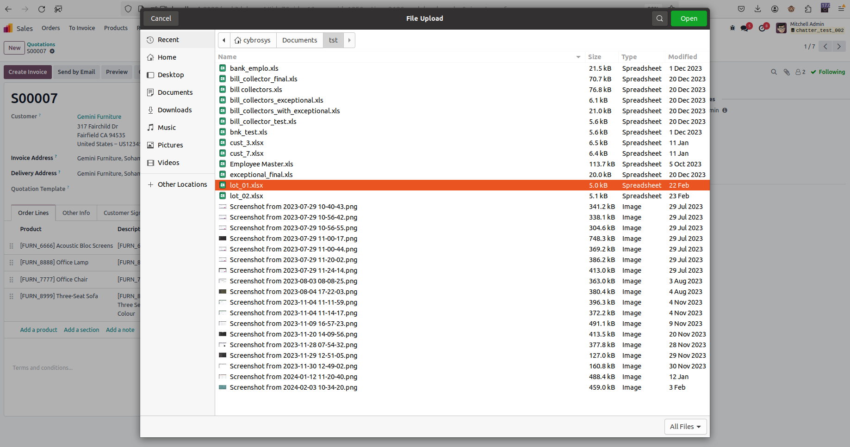
Task: Show the followers list icon
Action: [x=800, y=72]
